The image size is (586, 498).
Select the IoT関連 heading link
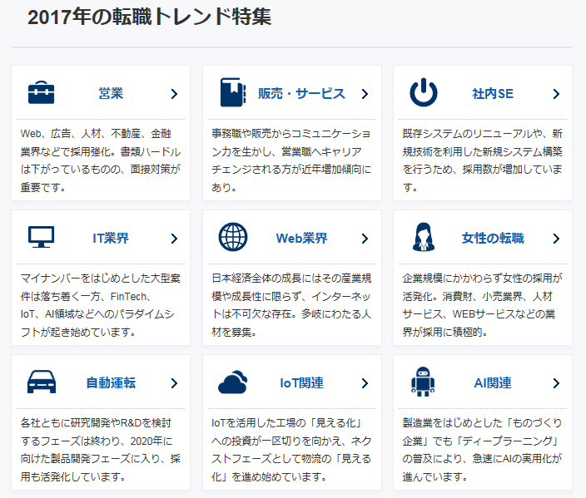[301, 383]
